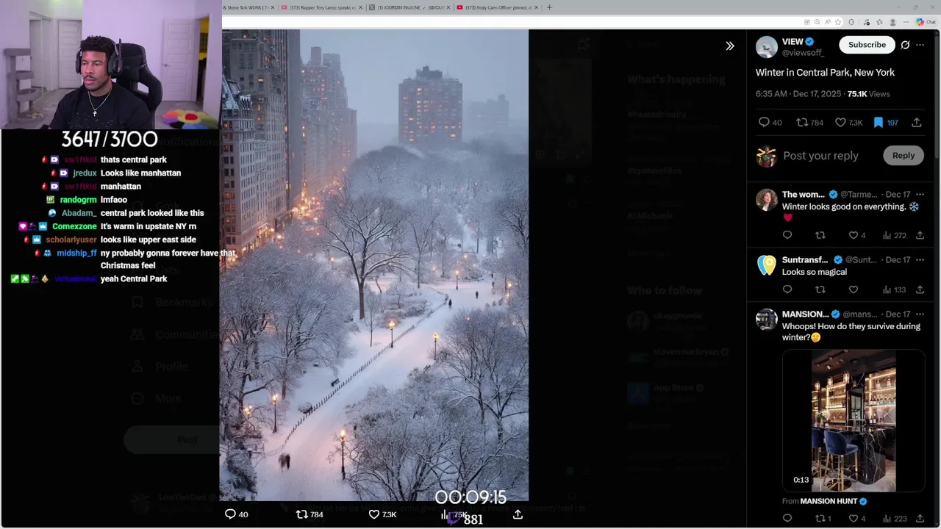Share VIEW's post from the sidebar share icon
941x529 pixels.
tap(917, 123)
